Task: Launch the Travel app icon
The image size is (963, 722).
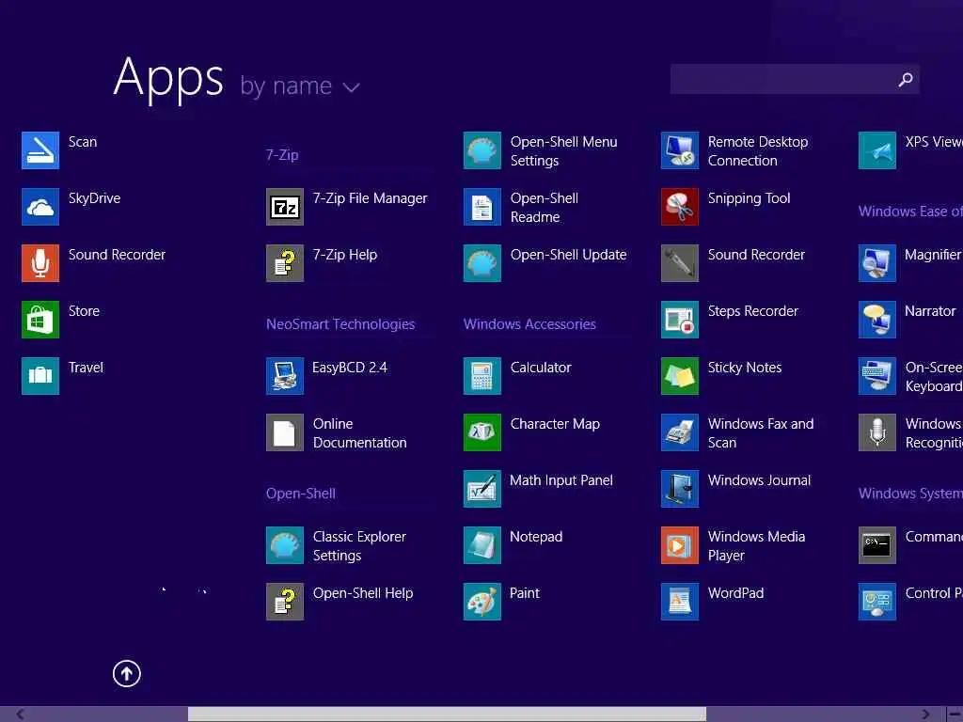Action: [x=39, y=376]
